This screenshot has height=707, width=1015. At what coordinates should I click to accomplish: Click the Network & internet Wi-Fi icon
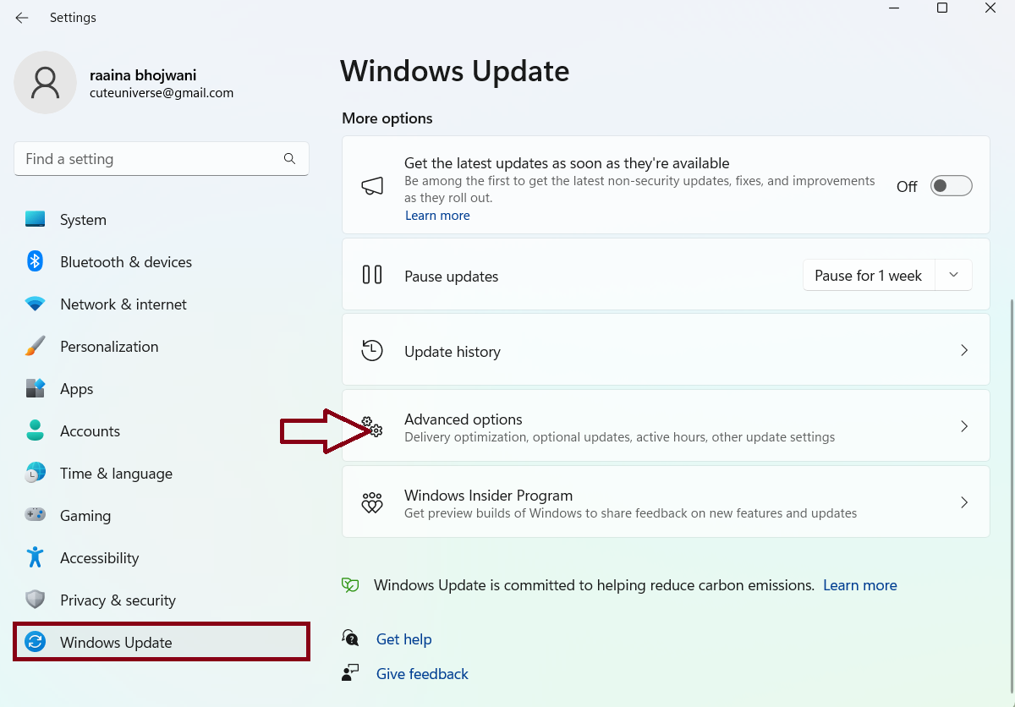click(x=35, y=304)
